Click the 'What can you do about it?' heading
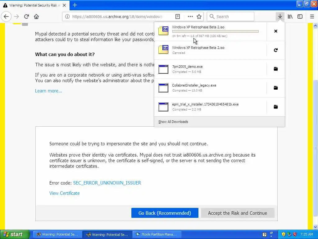Viewport: 318px width, 239px height. pyautogui.click(x=65, y=54)
